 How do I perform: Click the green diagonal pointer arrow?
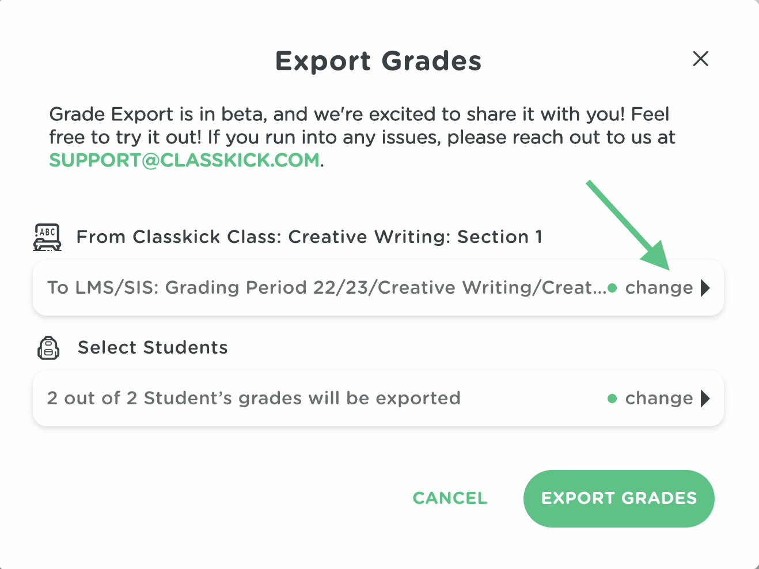coord(628,226)
